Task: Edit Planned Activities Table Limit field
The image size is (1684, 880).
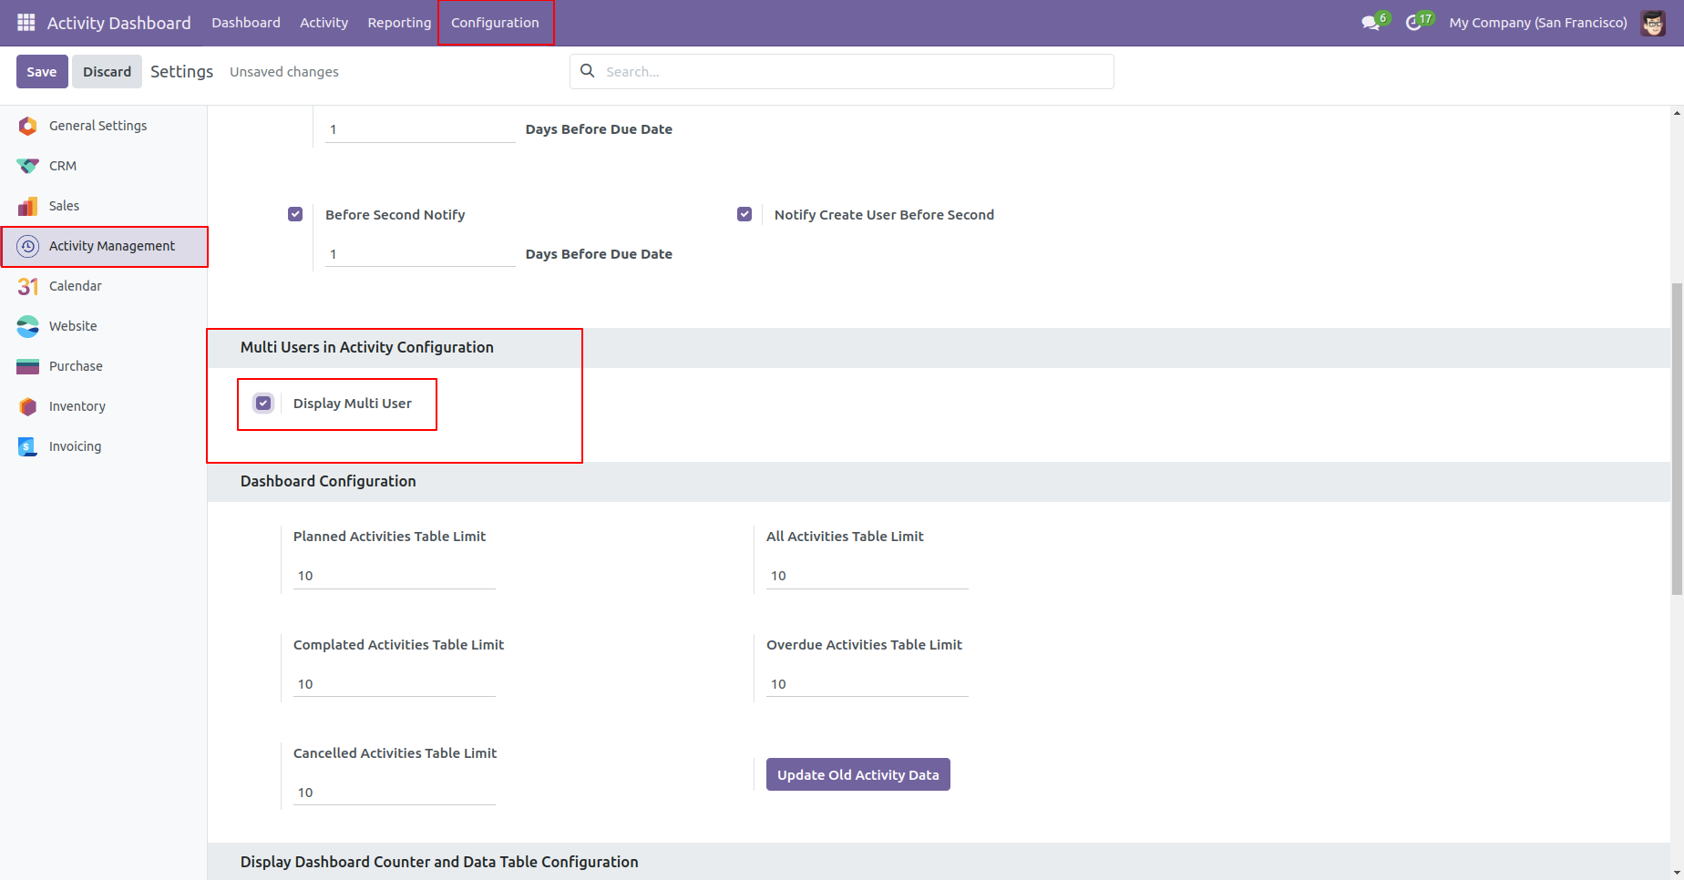Action: click(x=395, y=576)
